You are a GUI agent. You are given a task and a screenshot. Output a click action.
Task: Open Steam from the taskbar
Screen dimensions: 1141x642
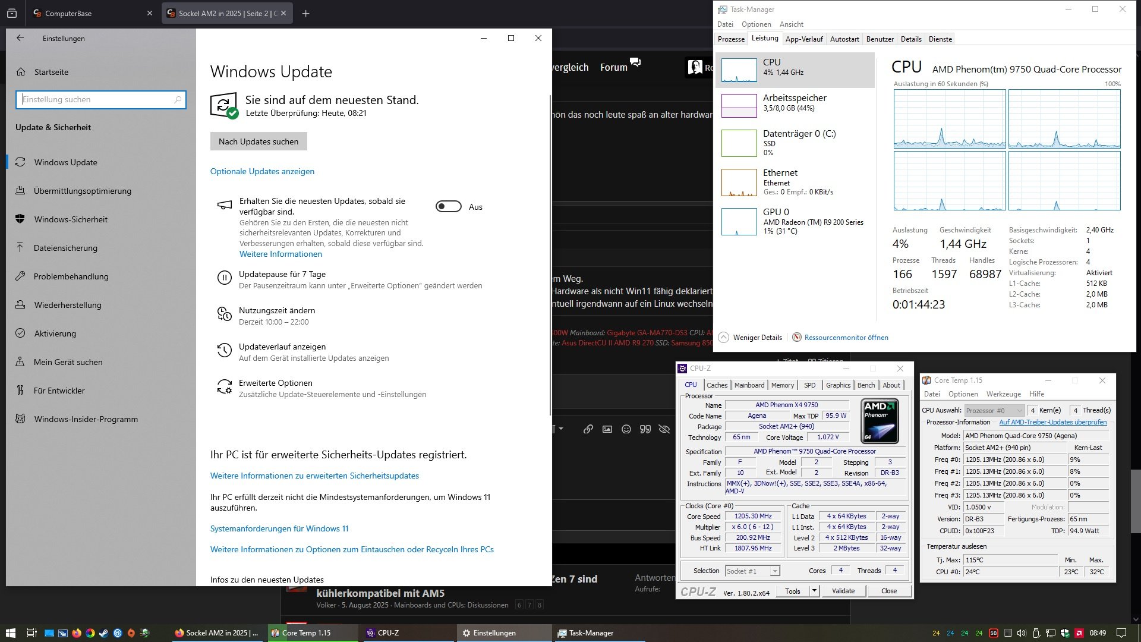click(103, 633)
